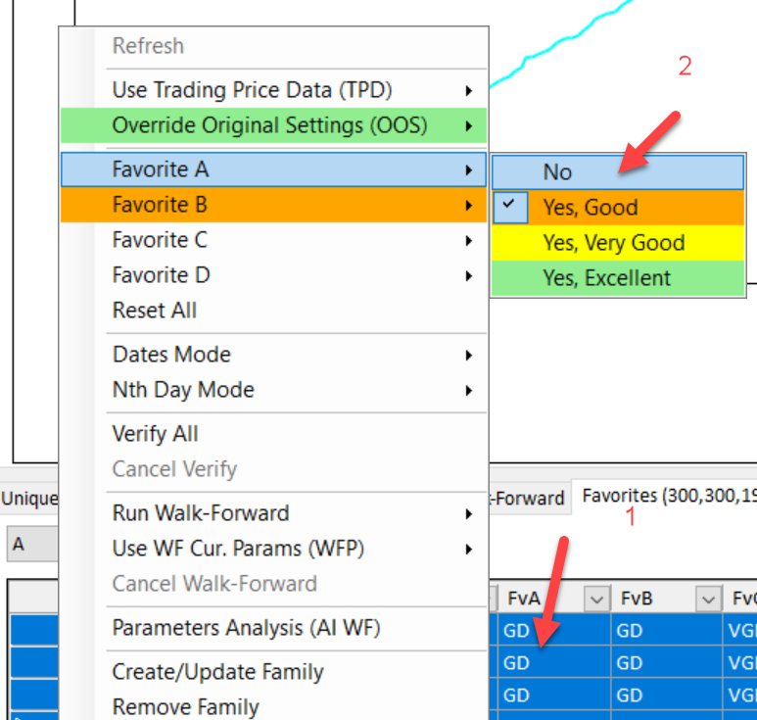Viewport: 757px width, 720px height.
Task: Click Verify All menu entry
Action: [x=155, y=434]
